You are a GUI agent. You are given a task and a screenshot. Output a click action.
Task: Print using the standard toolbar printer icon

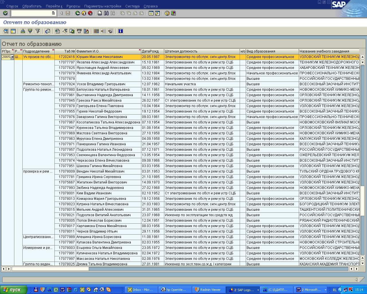[x=100, y=13]
